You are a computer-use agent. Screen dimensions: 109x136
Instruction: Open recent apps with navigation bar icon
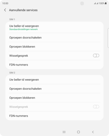pyautogui.click(x=64, y=132)
